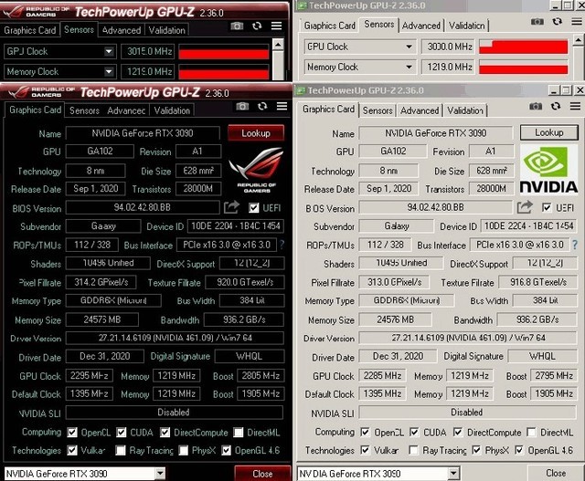Take screenshot in ROG Graphics Card window
The width and height of the screenshot is (585, 481).
coord(242,107)
